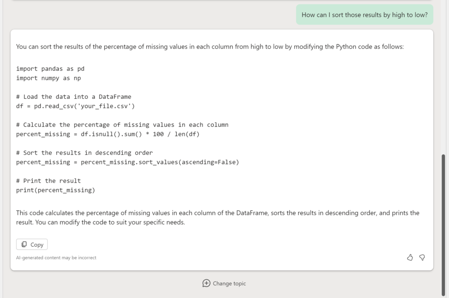This screenshot has height=298, width=449.
Task: Click the 'import numpy as np' line
Action: [48, 78]
